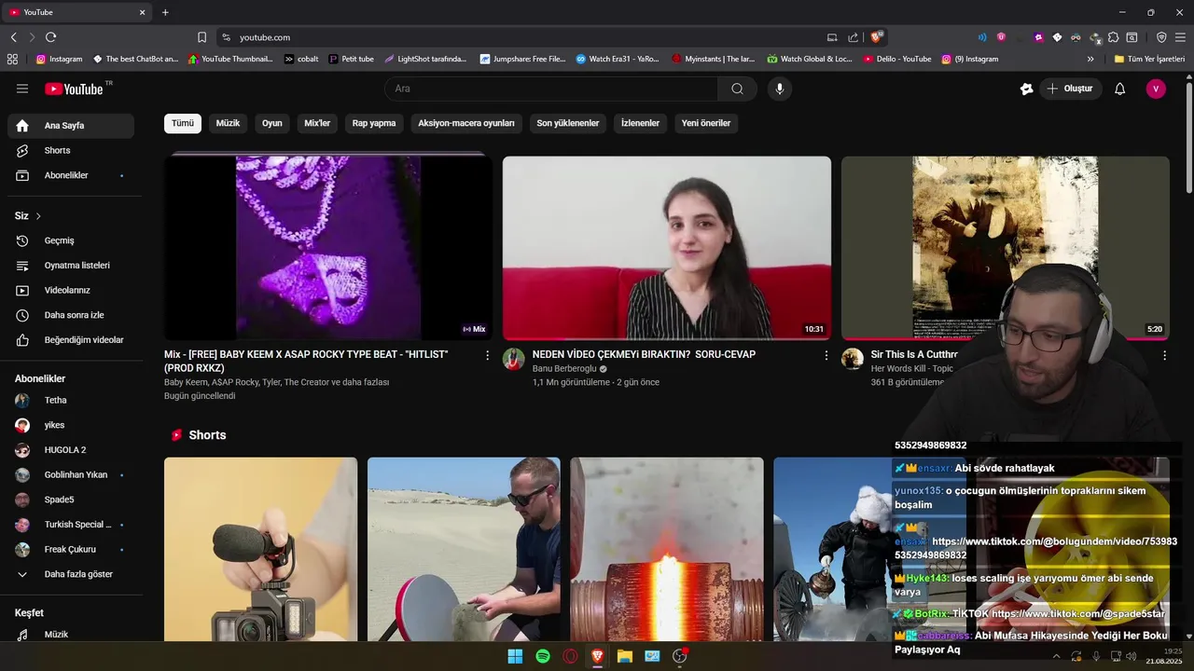Open Her Words Kill channel avatar

click(x=853, y=359)
